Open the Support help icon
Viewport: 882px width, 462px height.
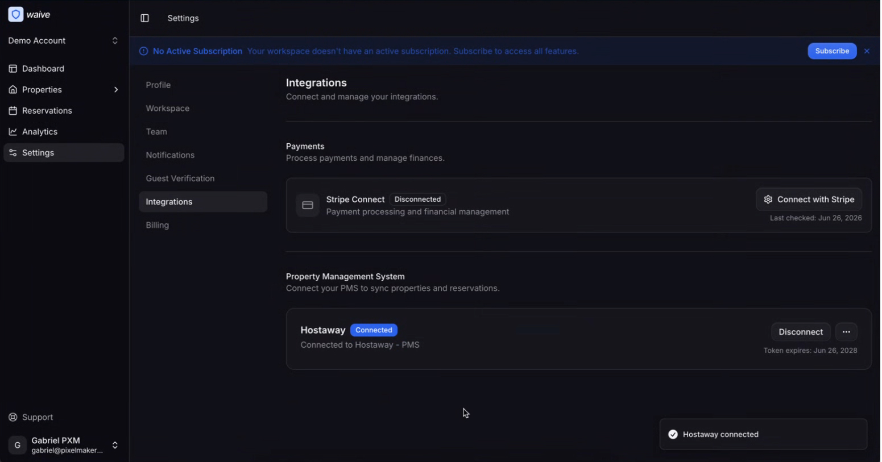[13, 417]
